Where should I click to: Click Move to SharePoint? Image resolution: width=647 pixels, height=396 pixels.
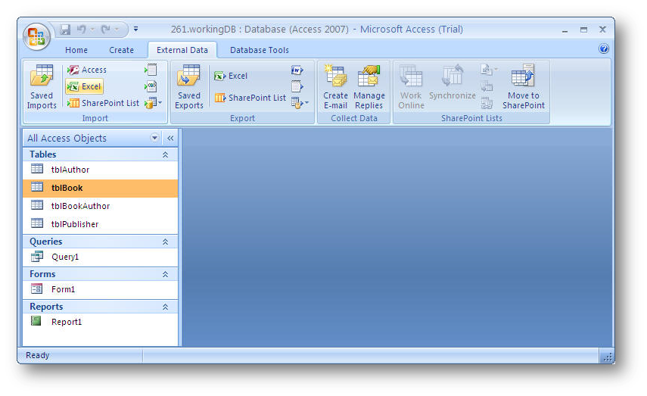pyautogui.click(x=524, y=87)
